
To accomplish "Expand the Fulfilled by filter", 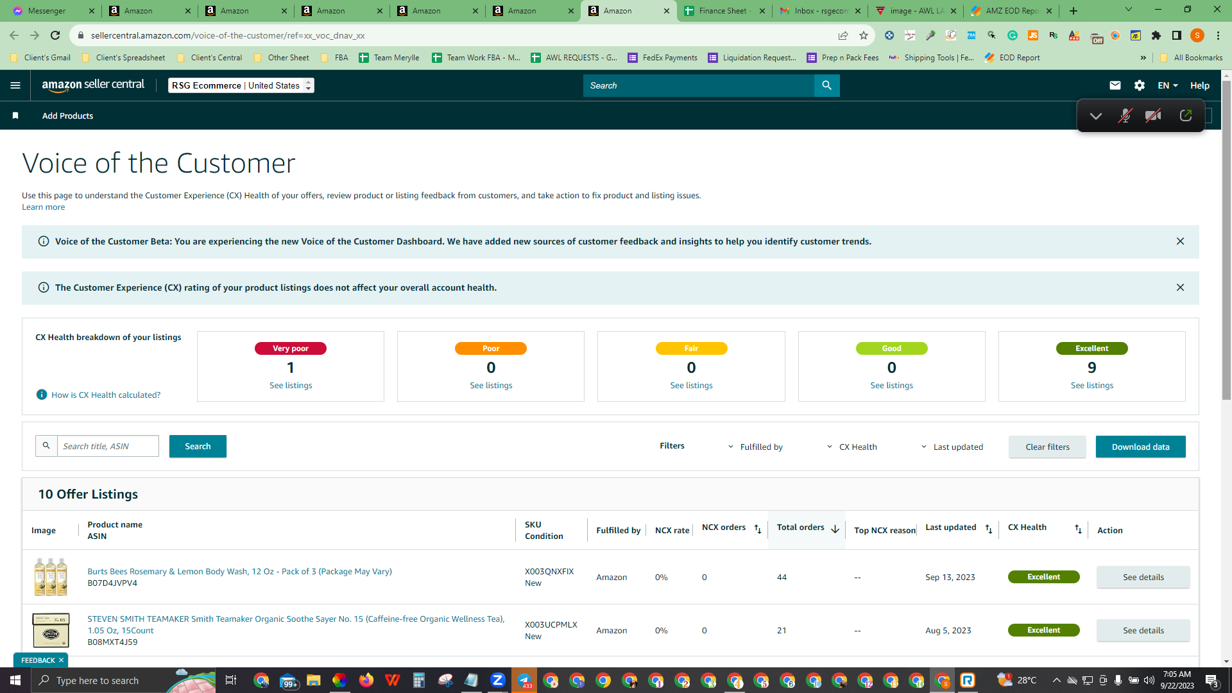I will pos(755,447).
